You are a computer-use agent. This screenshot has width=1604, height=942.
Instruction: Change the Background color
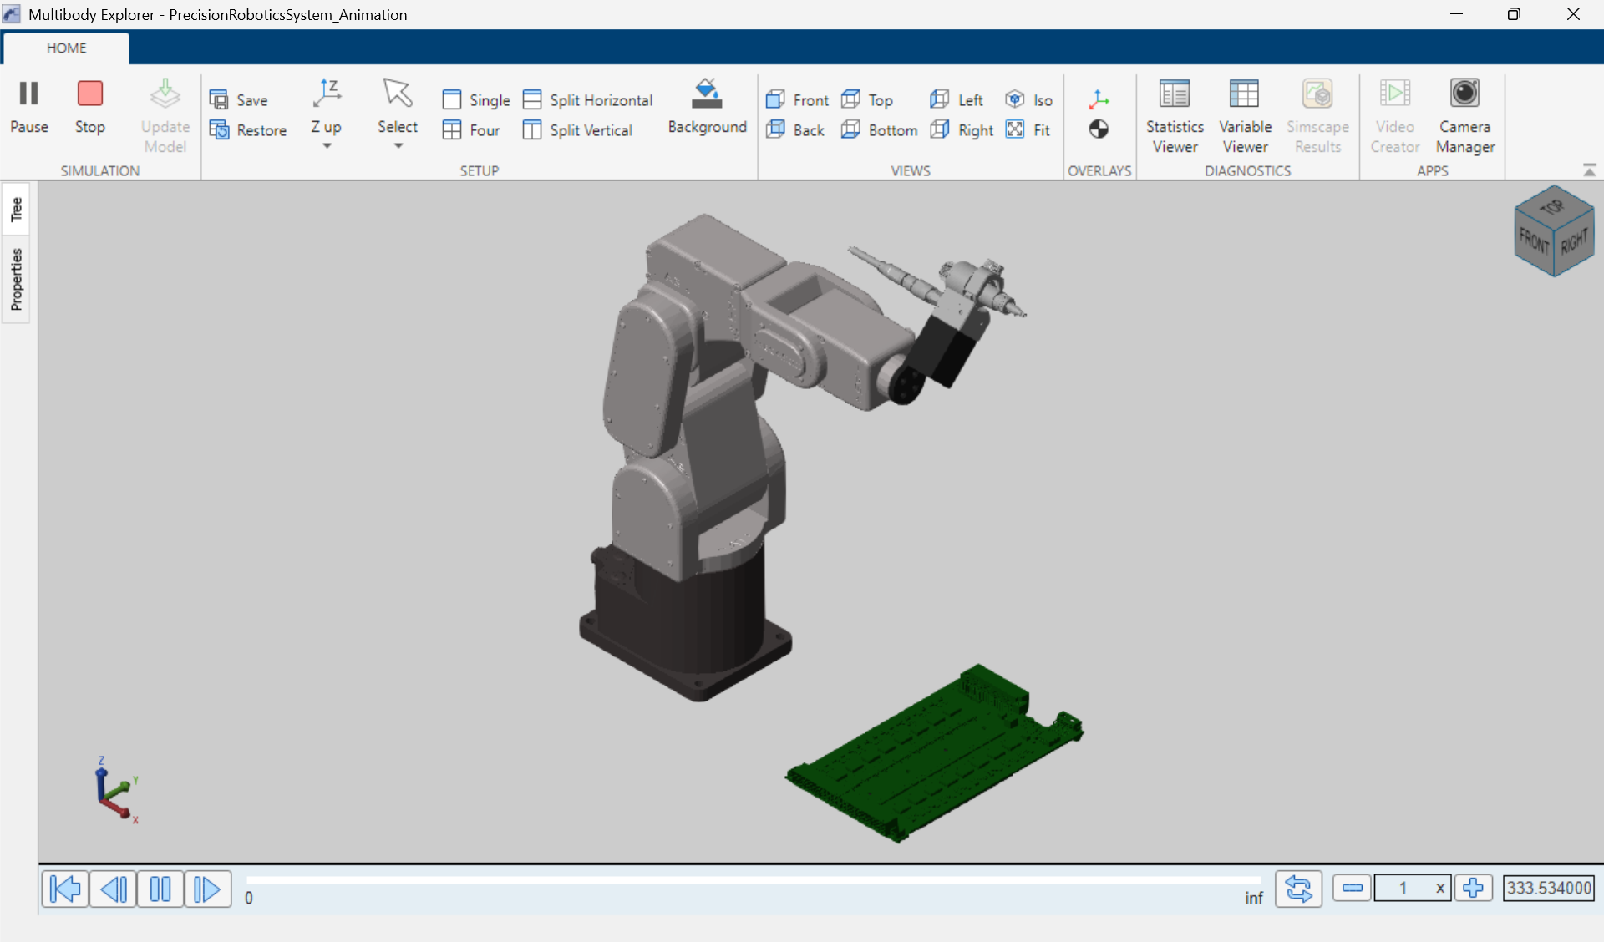point(707,106)
